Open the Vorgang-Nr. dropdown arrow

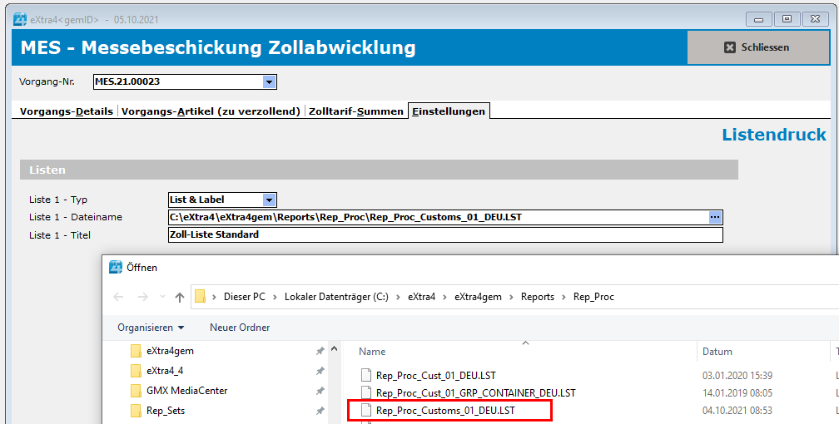269,81
